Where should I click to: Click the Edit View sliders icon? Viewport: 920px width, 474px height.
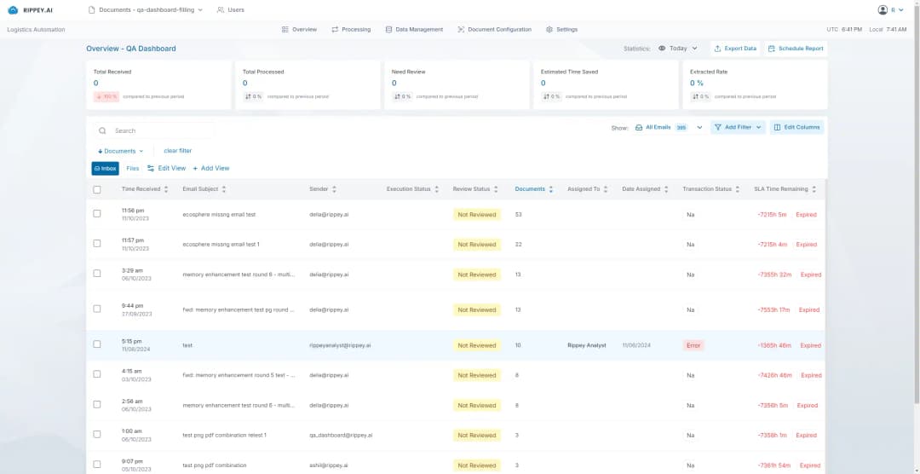click(151, 169)
